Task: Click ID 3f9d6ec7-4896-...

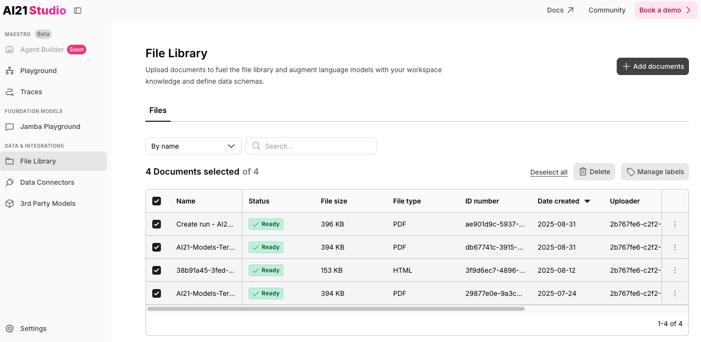Action: tap(495, 270)
